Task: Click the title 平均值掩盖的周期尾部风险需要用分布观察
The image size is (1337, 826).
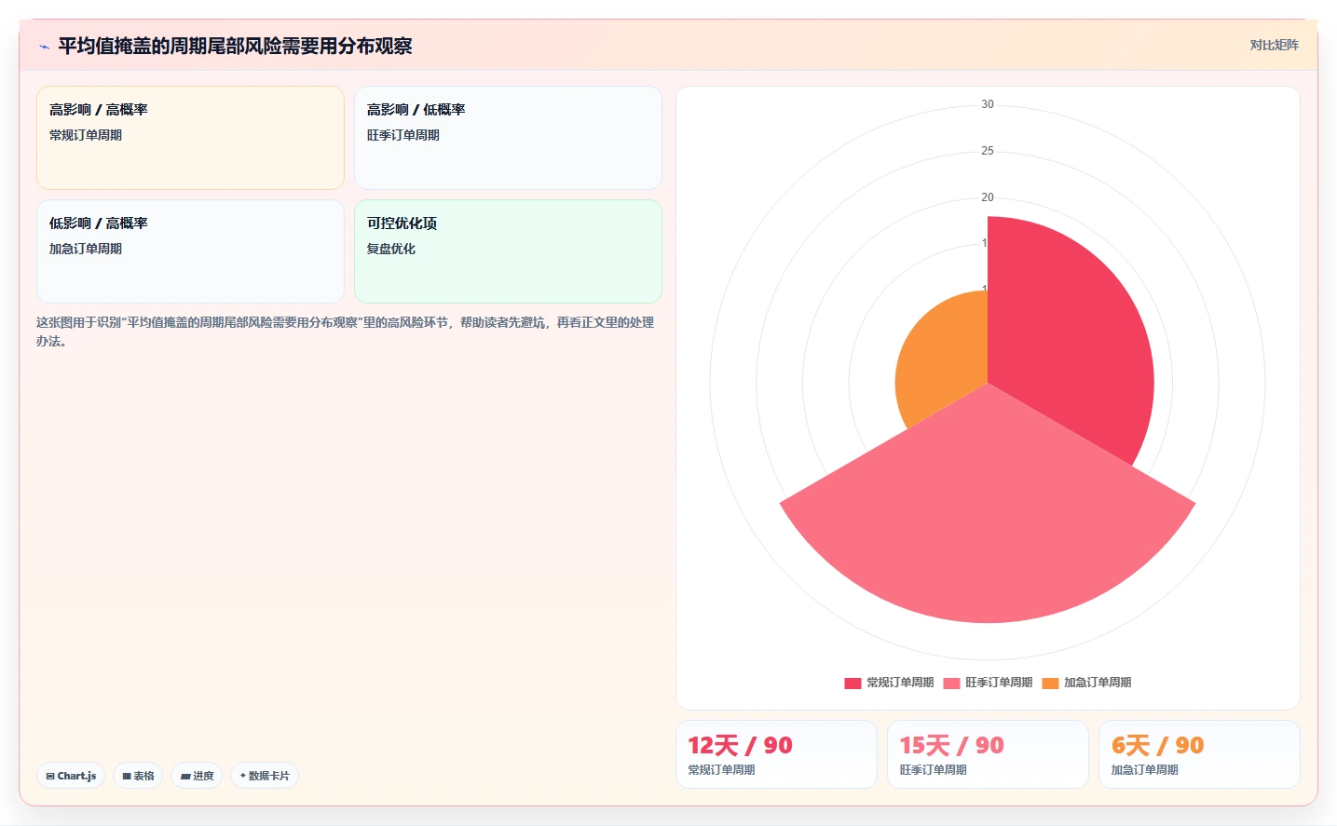Action: (x=235, y=46)
